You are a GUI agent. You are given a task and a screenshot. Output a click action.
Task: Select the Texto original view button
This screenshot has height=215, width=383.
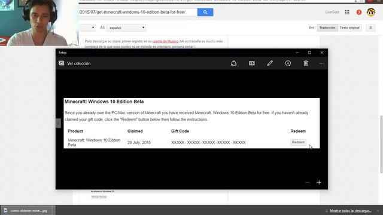349,28
